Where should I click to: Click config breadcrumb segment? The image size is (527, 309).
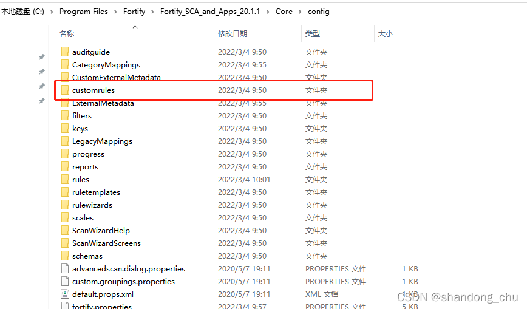coord(319,12)
